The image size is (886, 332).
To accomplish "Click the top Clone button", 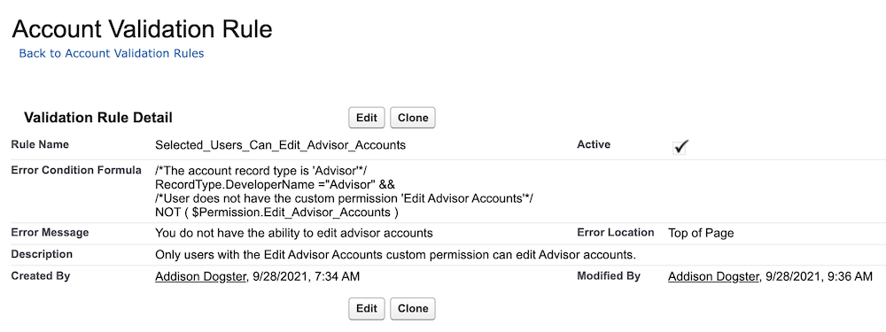I will 413,118.
